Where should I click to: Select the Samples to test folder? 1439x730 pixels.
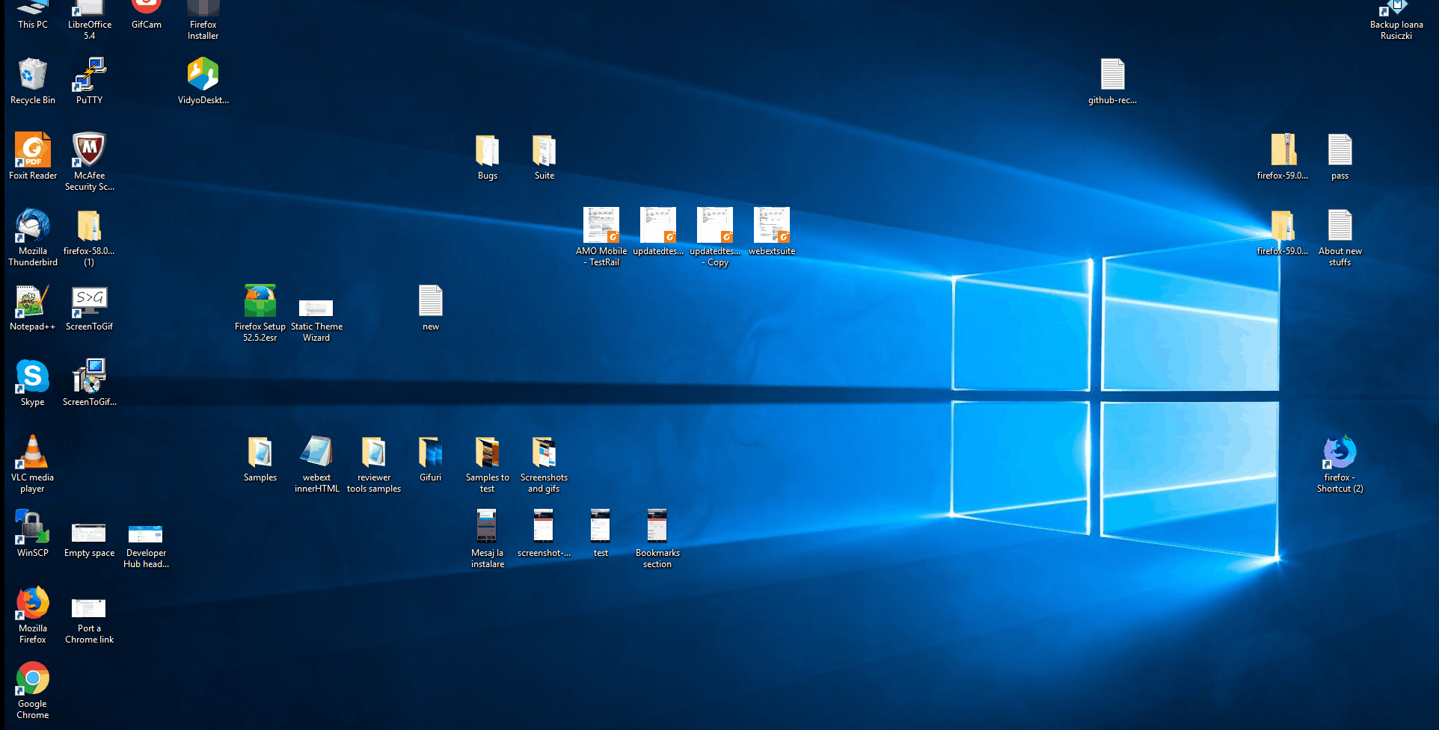point(488,464)
